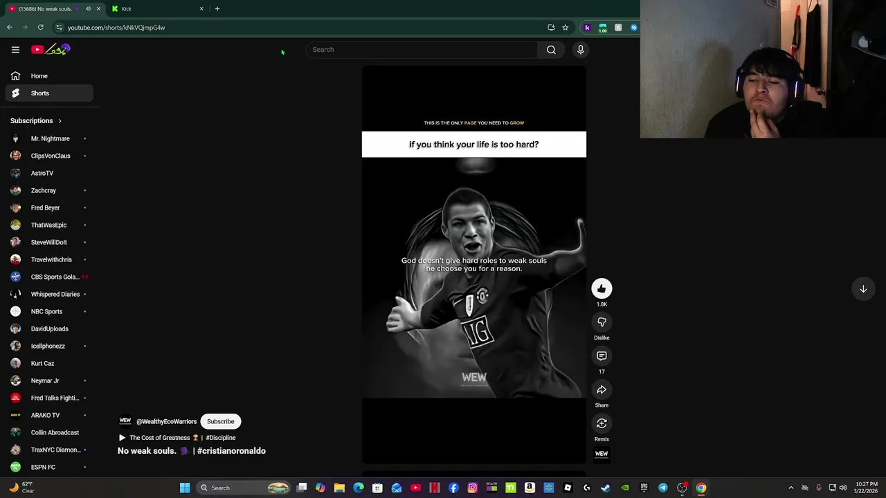Open Telegram from taskbar
The height and width of the screenshot is (498, 886).
(663, 488)
